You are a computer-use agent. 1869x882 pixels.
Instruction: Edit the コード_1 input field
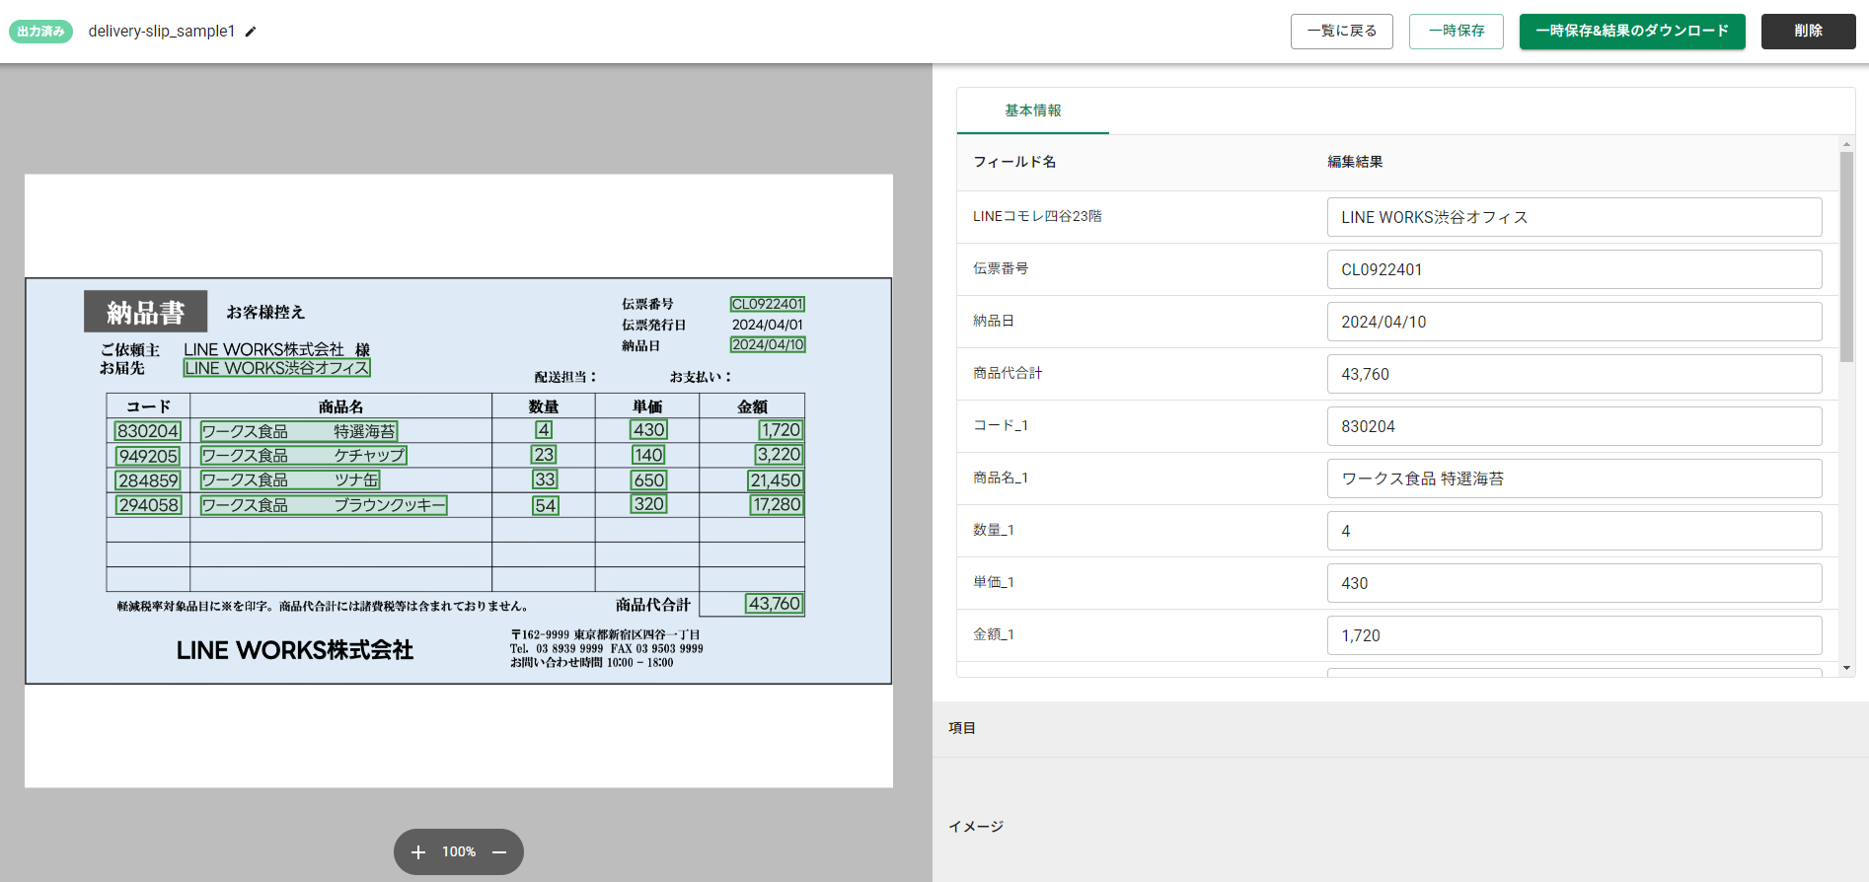(1574, 426)
